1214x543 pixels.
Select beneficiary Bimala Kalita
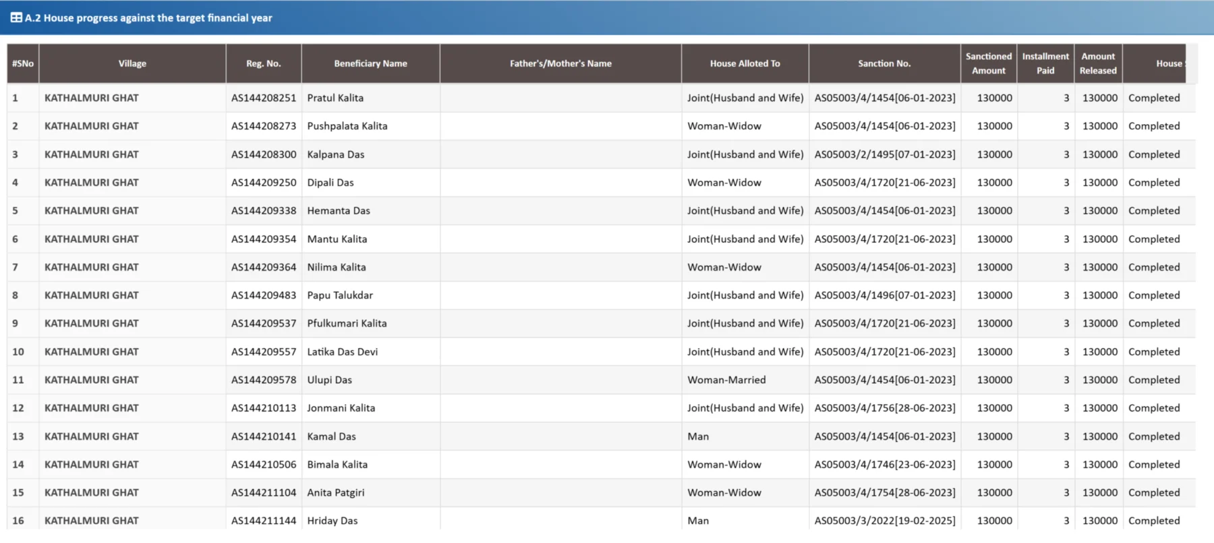(337, 465)
